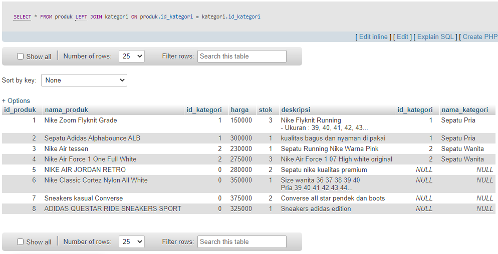Select description kualitas bagus dan nyaman di pakai

point(333,138)
